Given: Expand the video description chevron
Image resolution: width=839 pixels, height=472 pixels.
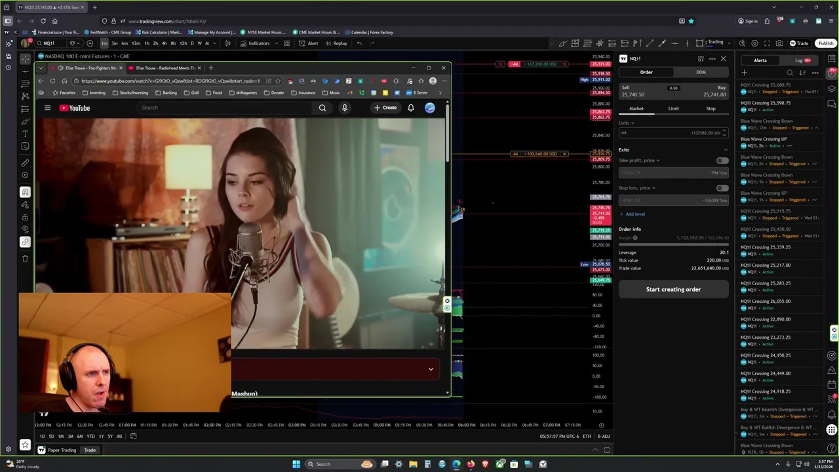Looking at the screenshot, I should [431, 369].
